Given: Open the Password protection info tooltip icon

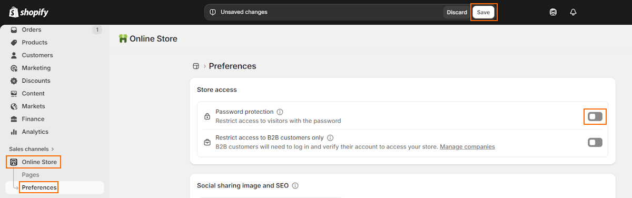Looking at the screenshot, I should 280,112.
